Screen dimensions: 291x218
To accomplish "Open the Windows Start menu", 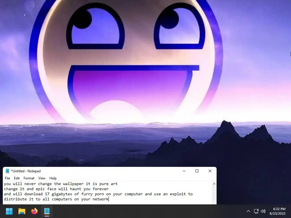I will coord(9,211).
